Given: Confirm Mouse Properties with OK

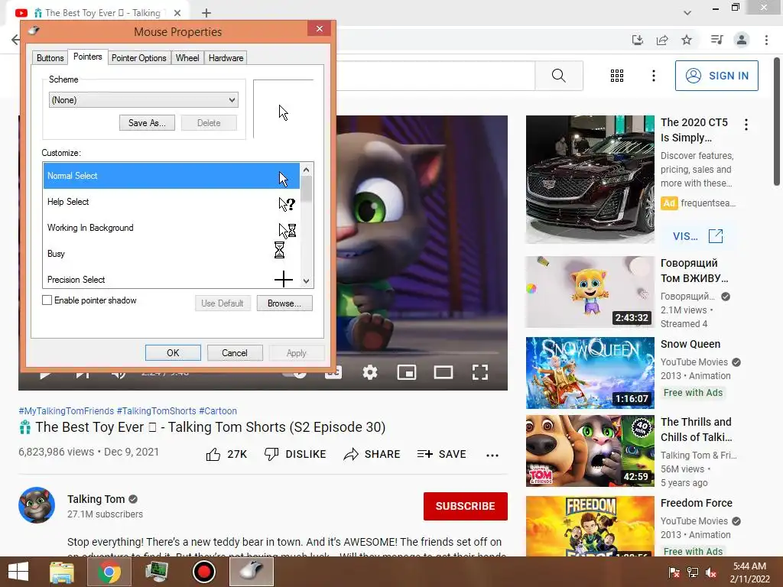Looking at the screenshot, I should point(173,353).
